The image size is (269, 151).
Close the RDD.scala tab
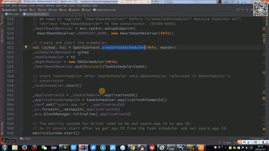click(x=20, y=14)
